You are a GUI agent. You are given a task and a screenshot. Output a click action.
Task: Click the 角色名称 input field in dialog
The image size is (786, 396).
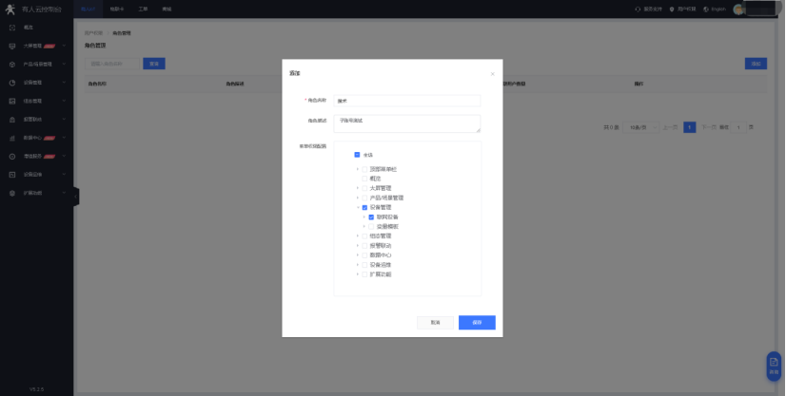point(407,101)
